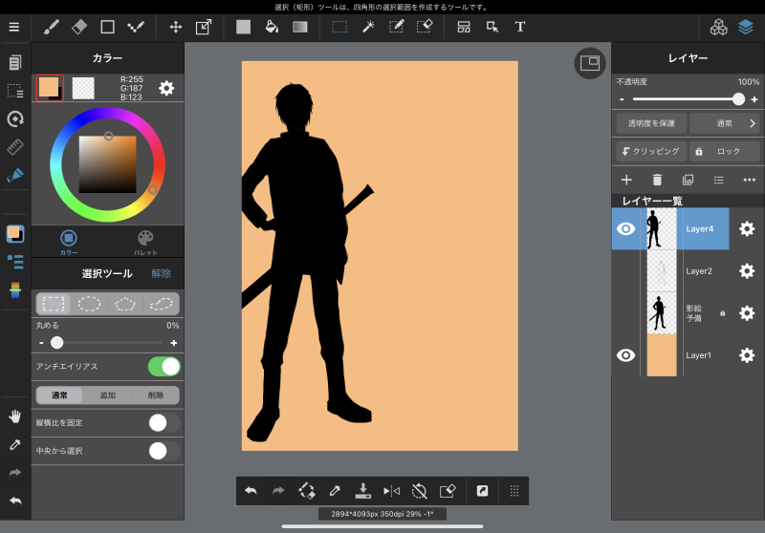
Task: Open layer more options ellipsis menu
Action: [749, 179]
